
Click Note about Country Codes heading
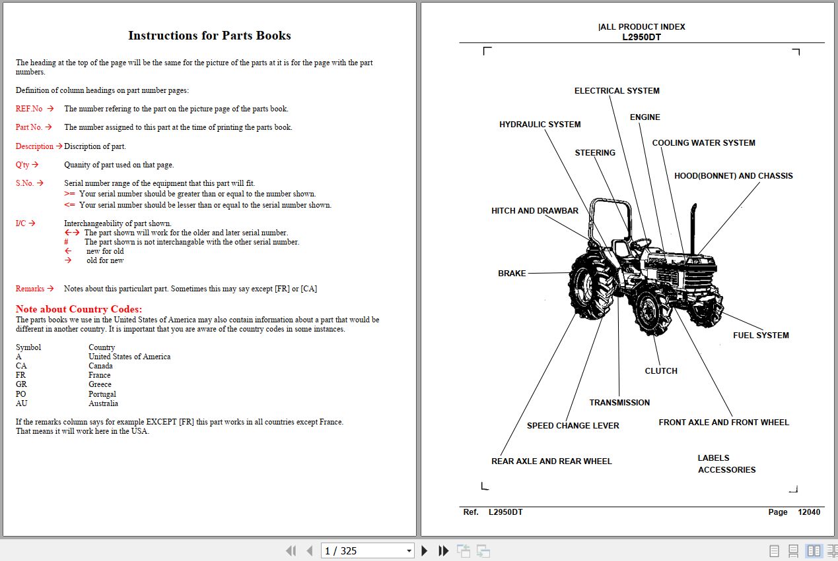click(79, 309)
